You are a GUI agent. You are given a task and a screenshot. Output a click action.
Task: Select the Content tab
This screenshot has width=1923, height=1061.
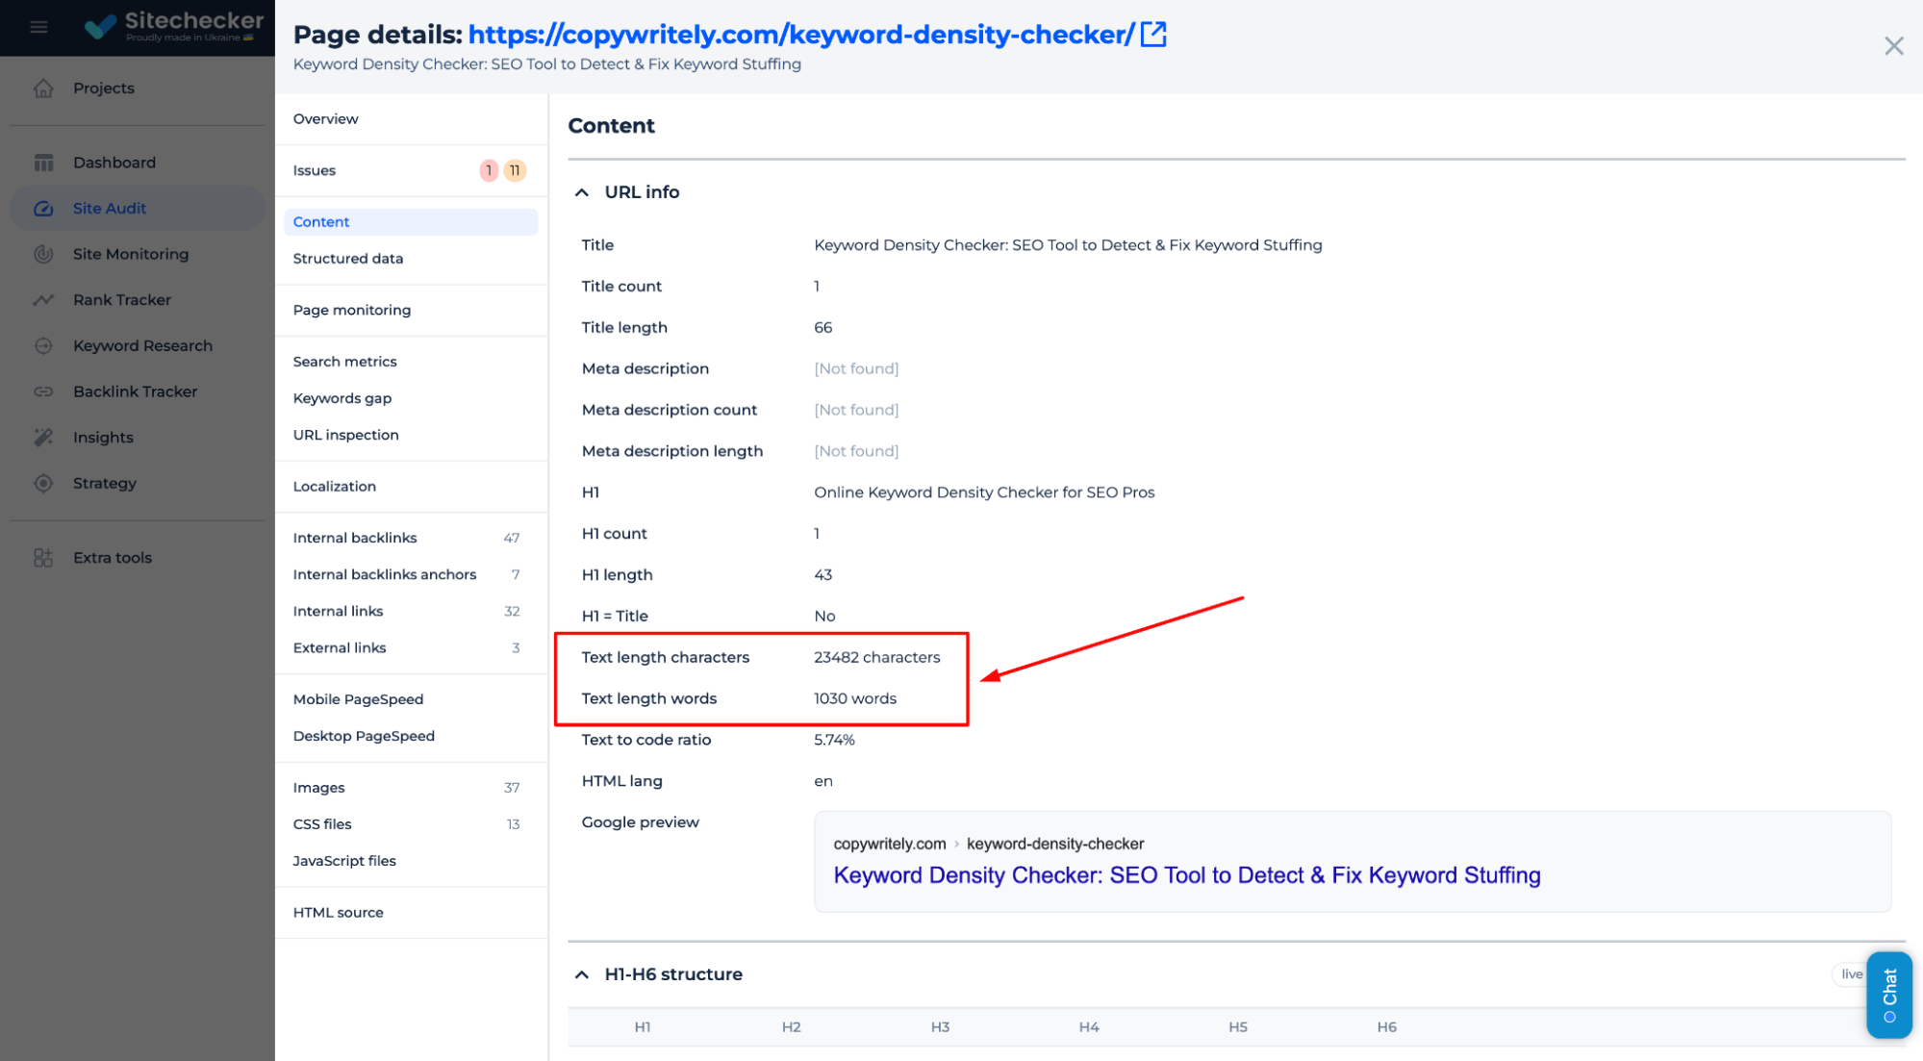[411, 221]
